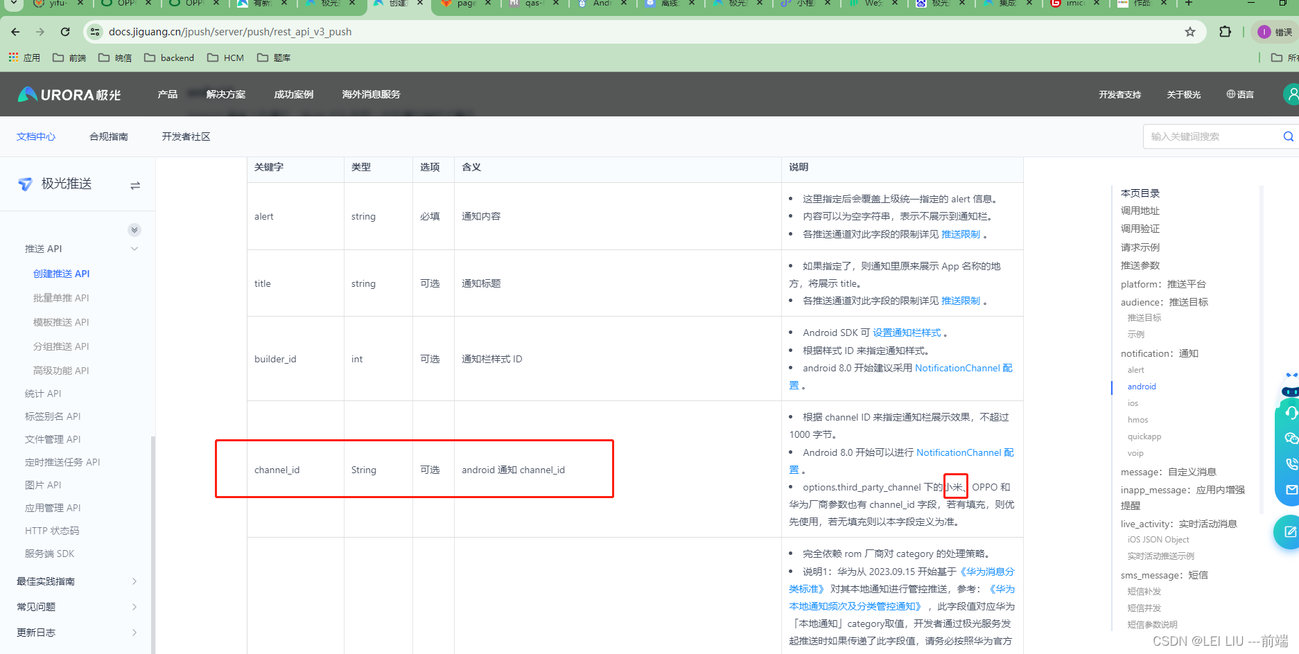Jump to quickapp in page contents
Image resolution: width=1299 pixels, height=654 pixels.
pyautogui.click(x=1144, y=436)
